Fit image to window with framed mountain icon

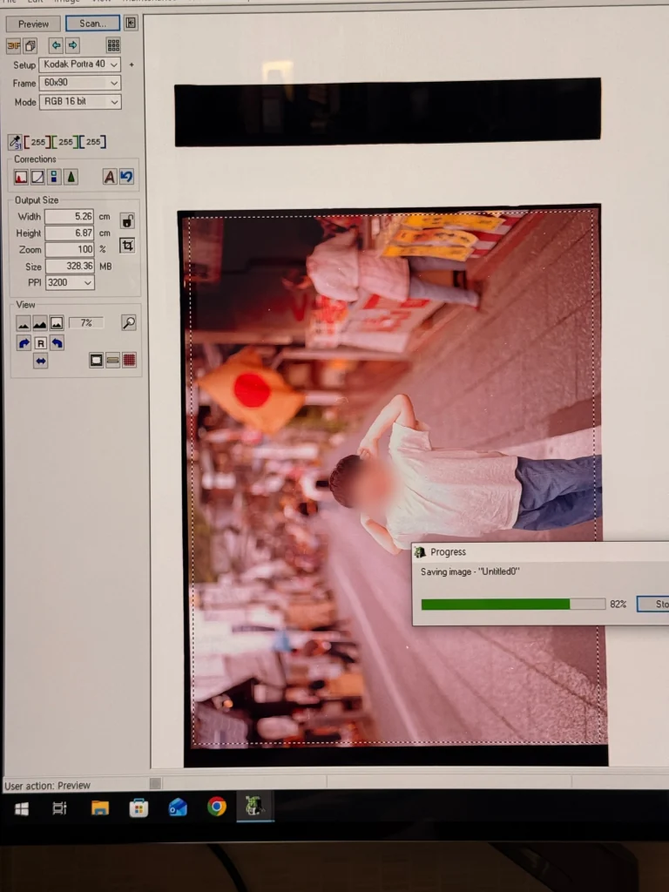tap(57, 324)
